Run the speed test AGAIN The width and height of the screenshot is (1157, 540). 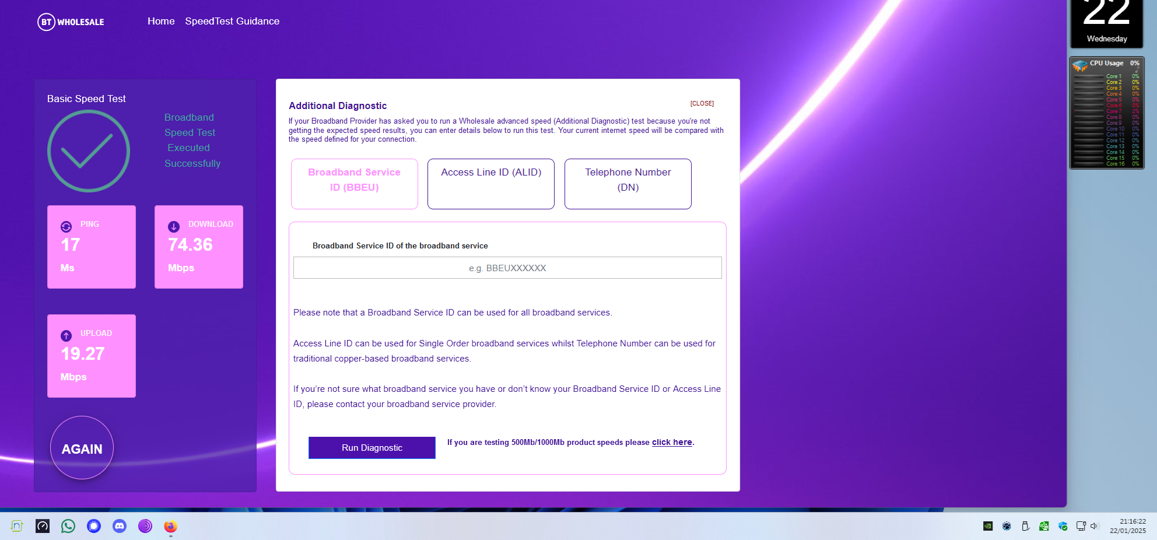[x=82, y=448]
